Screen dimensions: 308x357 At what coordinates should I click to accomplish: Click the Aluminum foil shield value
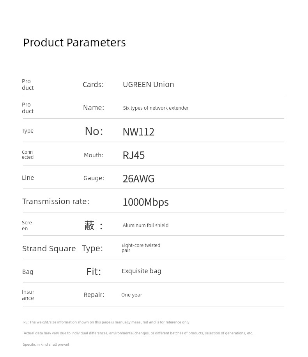click(x=145, y=226)
